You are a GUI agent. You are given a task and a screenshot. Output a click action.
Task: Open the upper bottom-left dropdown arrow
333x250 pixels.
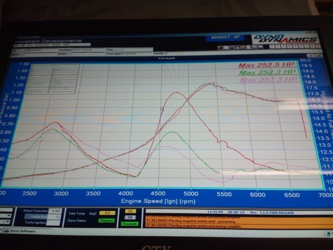coord(9,216)
